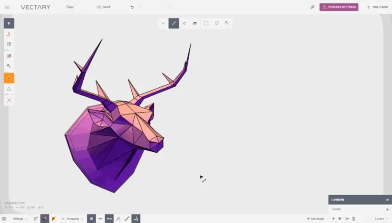The image size is (392, 223).
Task: Redo the last undone action
Action: coord(141,7)
